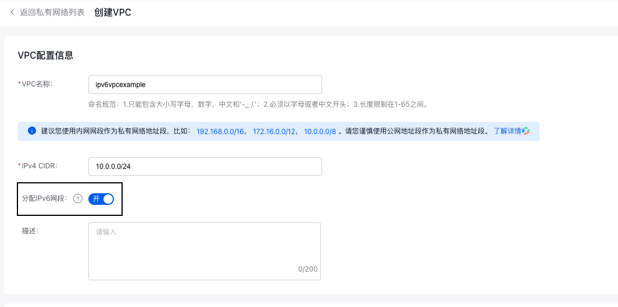The image size is (618, 307).
Task: Click the 命名规范 hint text
Action: point(258,104)
